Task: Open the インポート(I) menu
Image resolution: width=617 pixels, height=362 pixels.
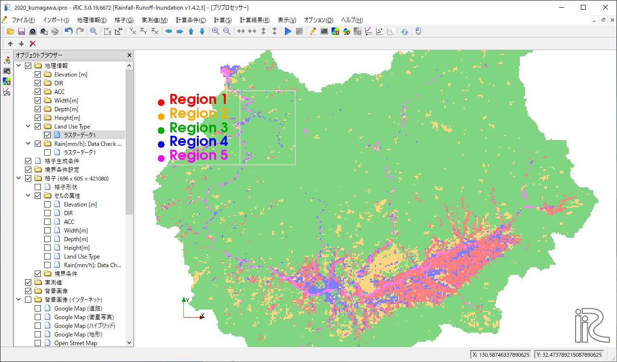Action: click(x=56, y=20)
